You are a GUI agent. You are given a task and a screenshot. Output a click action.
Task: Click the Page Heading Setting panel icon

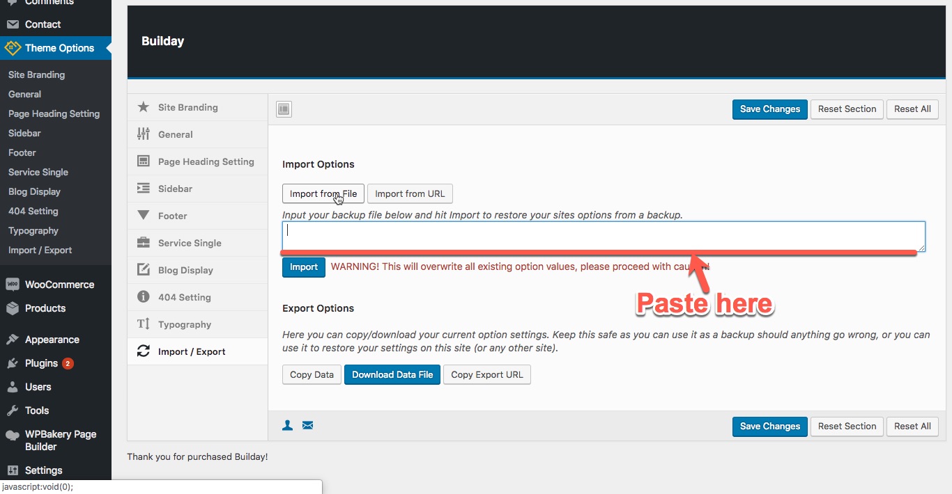[144, 161]
